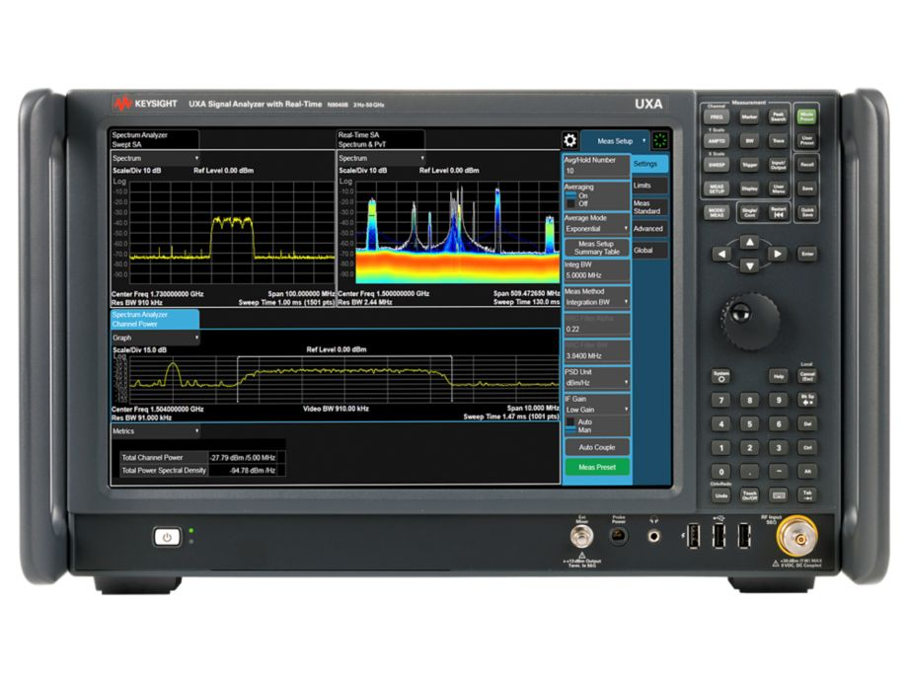The width and height of the screenshot is (908, 681).
Task: Set IF Gain to Man
Action: point(579,430)
